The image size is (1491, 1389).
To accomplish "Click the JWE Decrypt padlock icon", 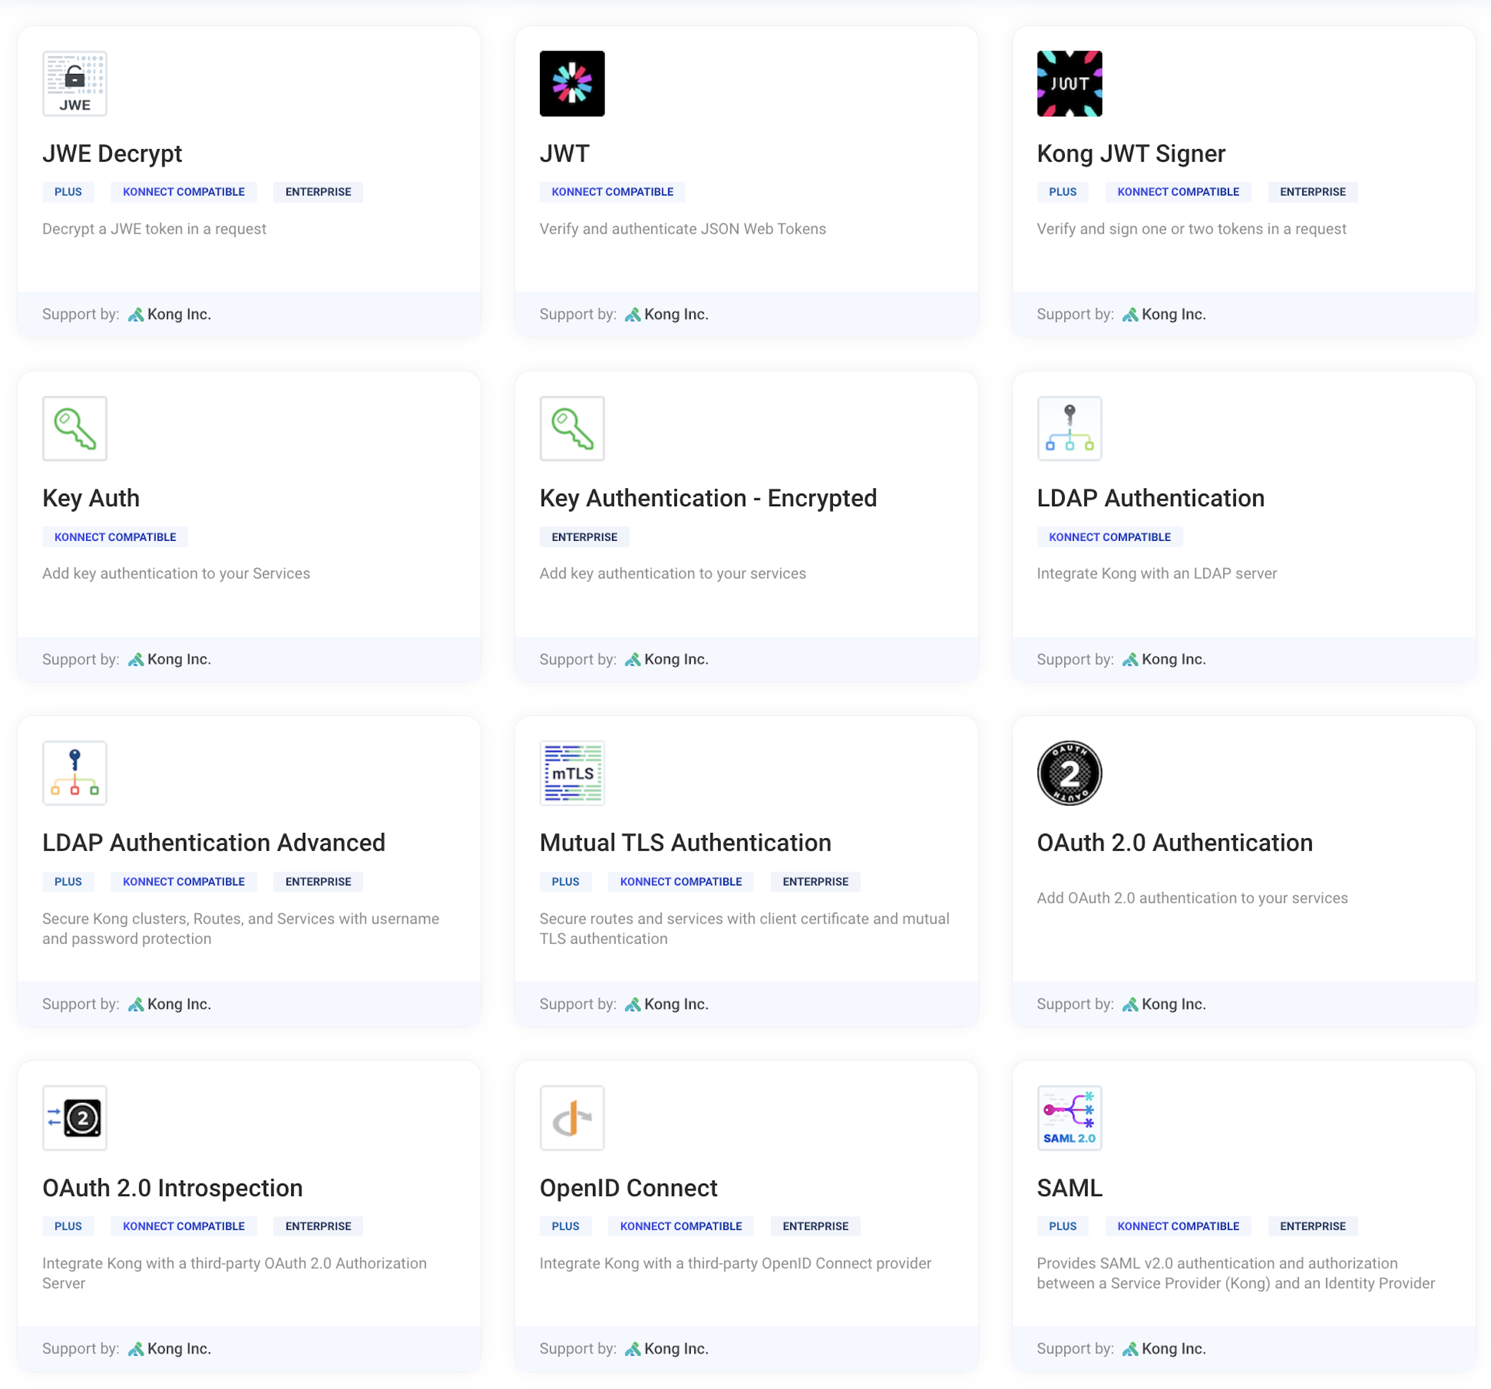I will [x=74, y=83].
